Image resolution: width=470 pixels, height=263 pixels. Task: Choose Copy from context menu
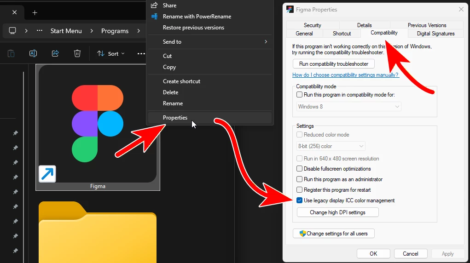169,67
